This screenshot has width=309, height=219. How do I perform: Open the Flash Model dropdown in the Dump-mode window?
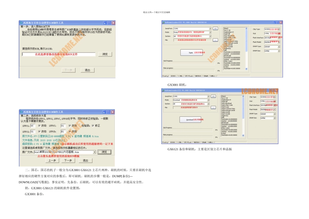click(x=279, y=42)
